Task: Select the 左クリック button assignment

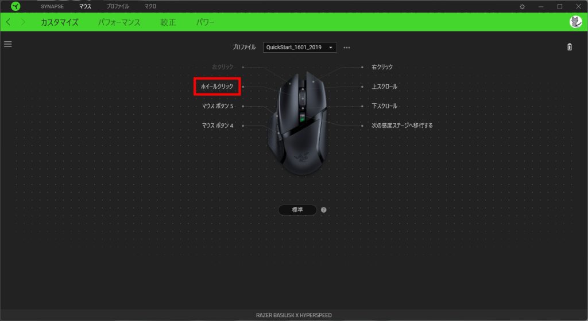Action: (222, 67)
